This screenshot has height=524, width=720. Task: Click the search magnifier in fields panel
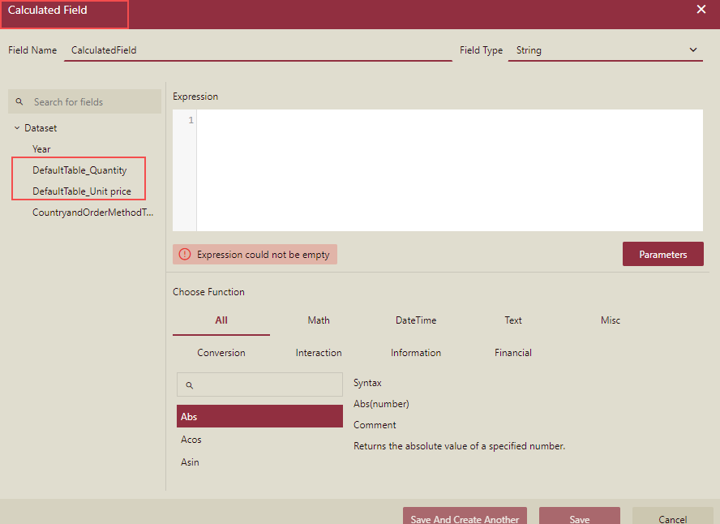(19, 101)
